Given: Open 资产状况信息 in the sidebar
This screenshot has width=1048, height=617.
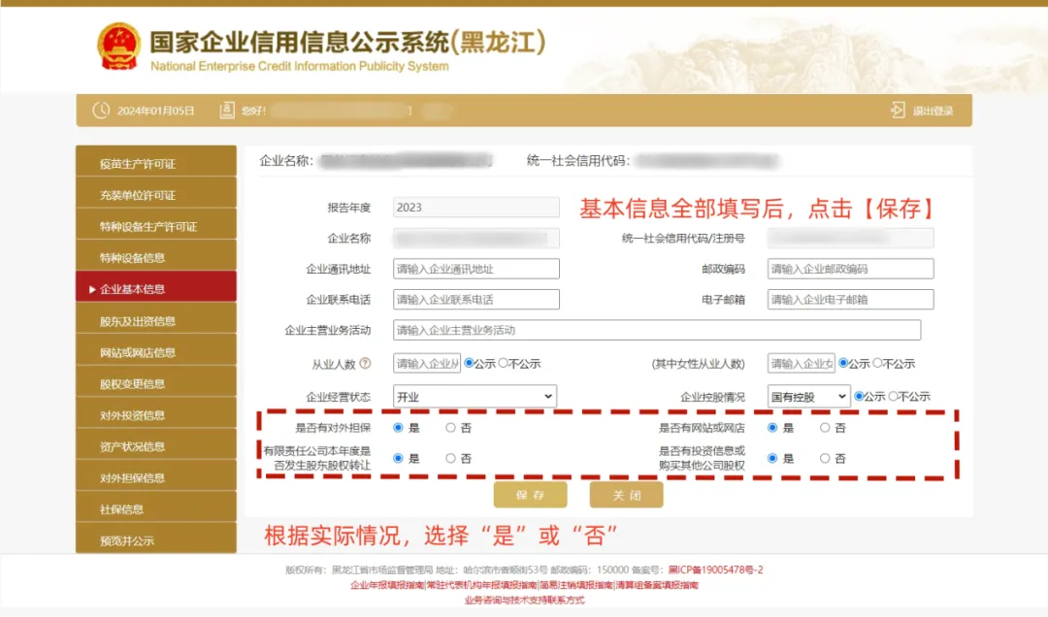Looking at the screenshot, I should click(156, 446).
